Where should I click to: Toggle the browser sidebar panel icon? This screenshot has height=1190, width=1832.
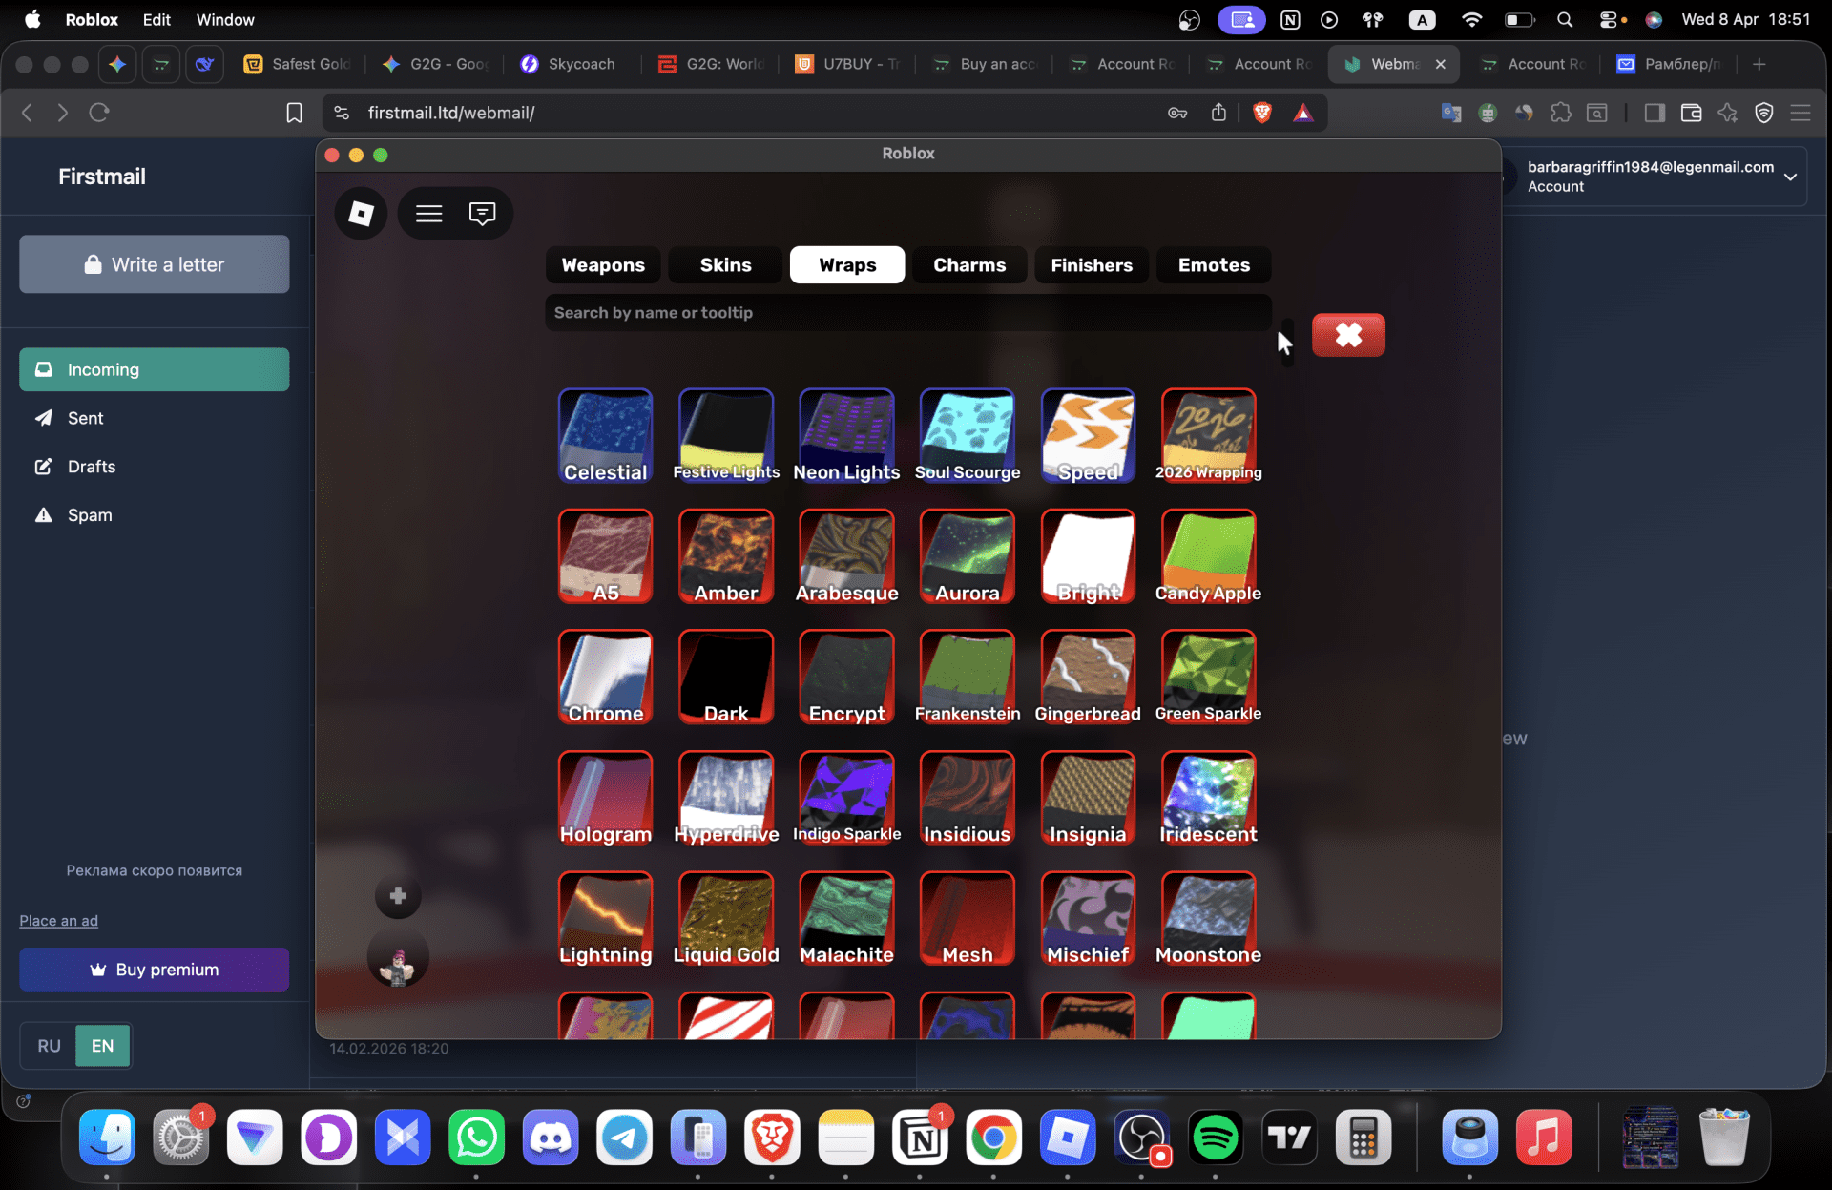1654,113
